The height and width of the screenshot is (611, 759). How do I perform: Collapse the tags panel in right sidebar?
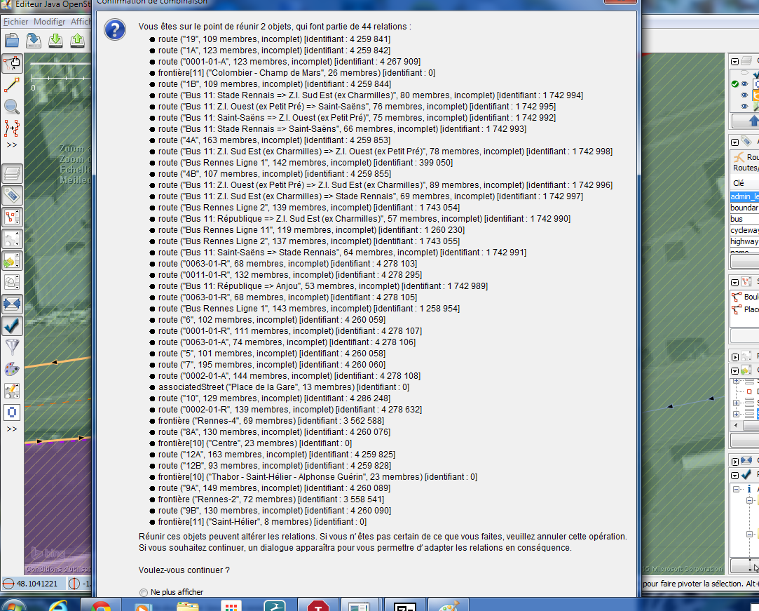coord(734,142)
